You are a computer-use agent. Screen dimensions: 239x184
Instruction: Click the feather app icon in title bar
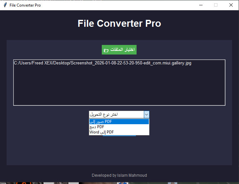tap(5, 5)
